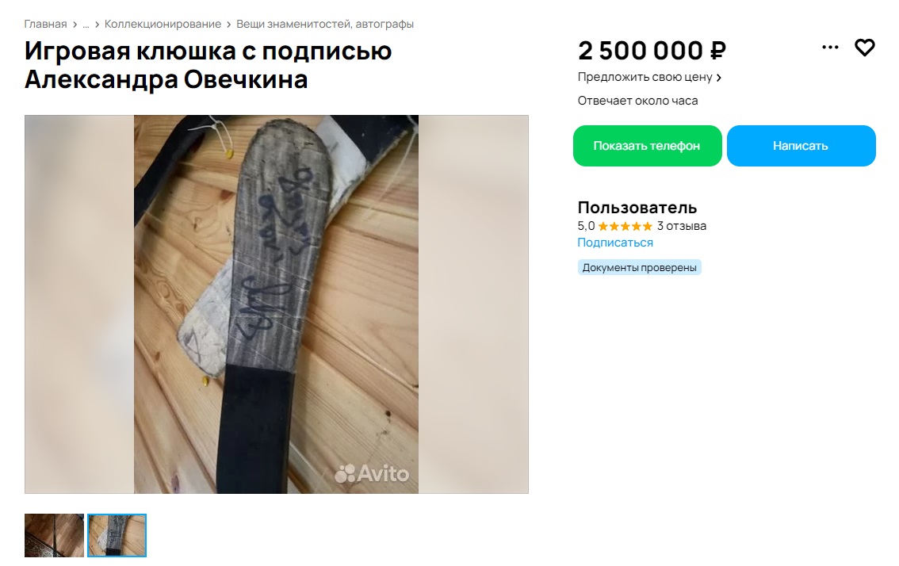Click the blurred left side of the gallery
899x566 pixels.
pos(79,304)
